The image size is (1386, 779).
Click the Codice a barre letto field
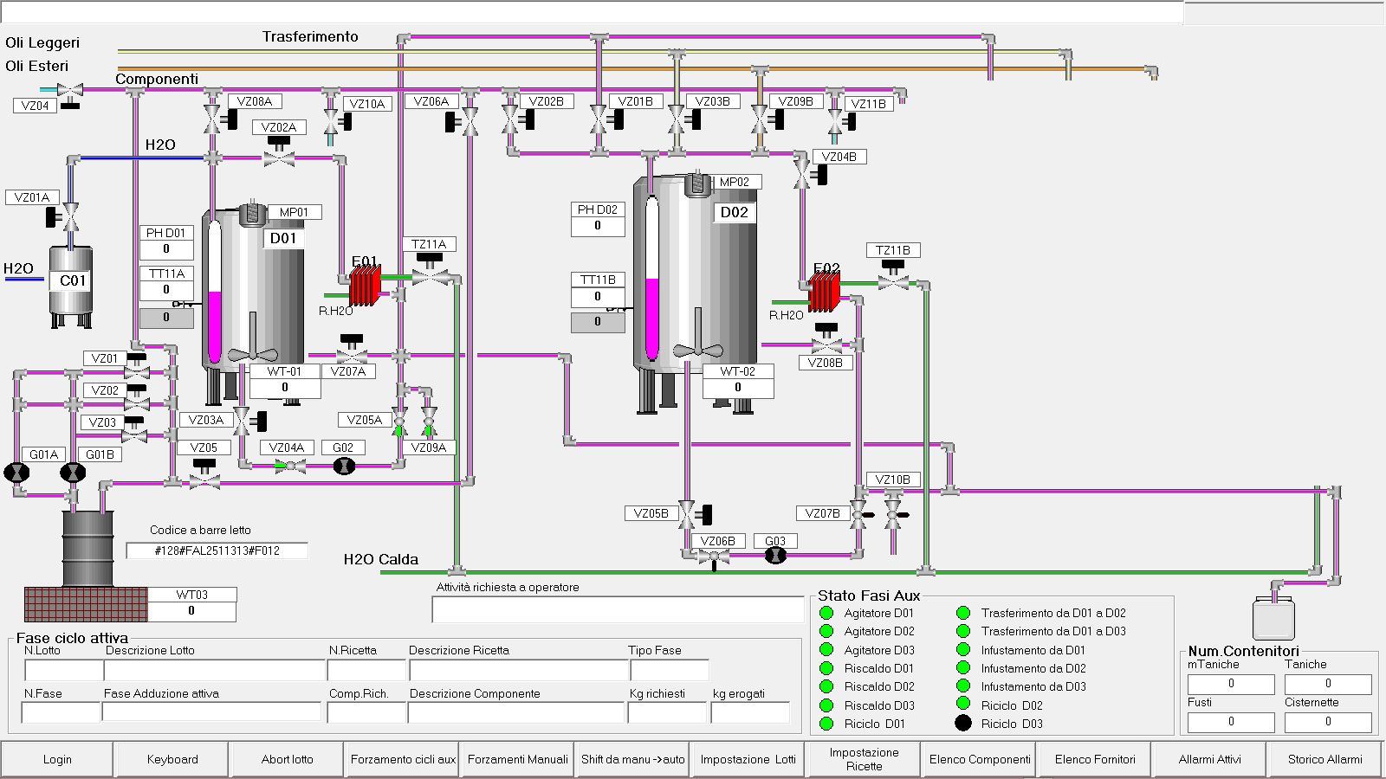(217, 550)
